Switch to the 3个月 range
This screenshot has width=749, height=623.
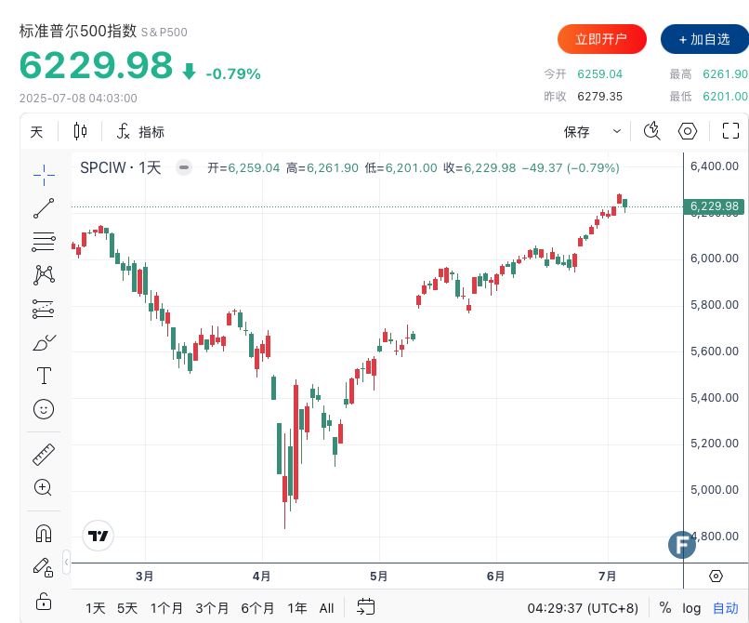tap(212, 608)
